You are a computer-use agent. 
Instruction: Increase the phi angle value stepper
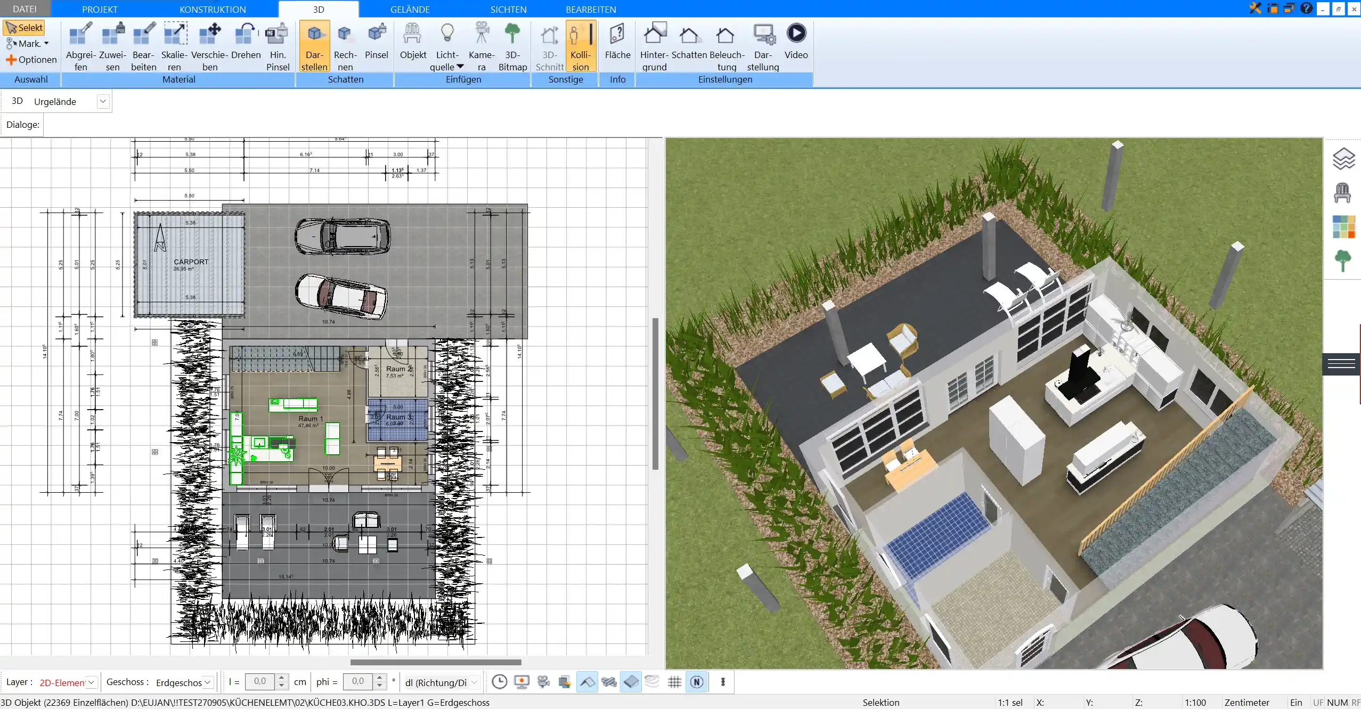pos(379,678)
